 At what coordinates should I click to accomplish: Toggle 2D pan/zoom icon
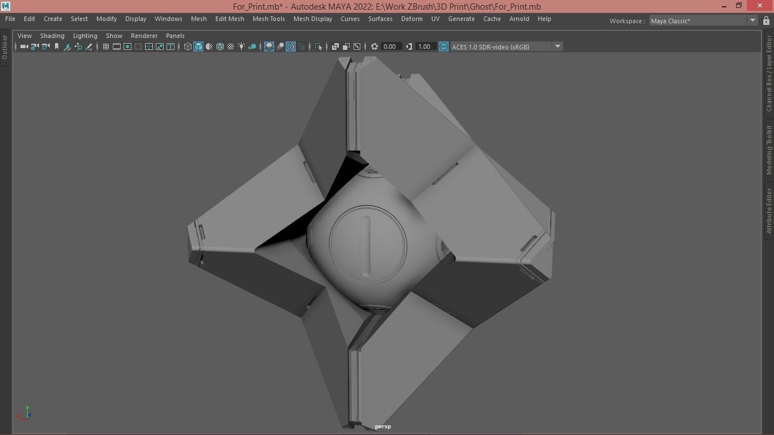[78, 47]
